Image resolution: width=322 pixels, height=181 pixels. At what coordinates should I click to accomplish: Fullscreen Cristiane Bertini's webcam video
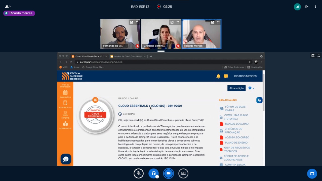(178, 22)
